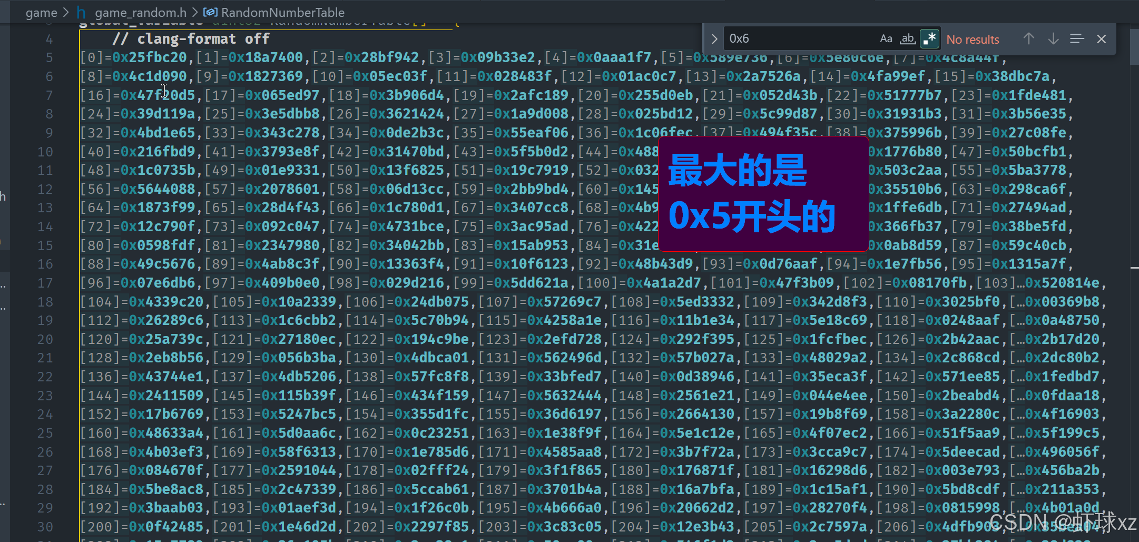The width and height of the screenshot is (1139, 542).
Task: Expand the replace field chevron
Action: [714, 39]
